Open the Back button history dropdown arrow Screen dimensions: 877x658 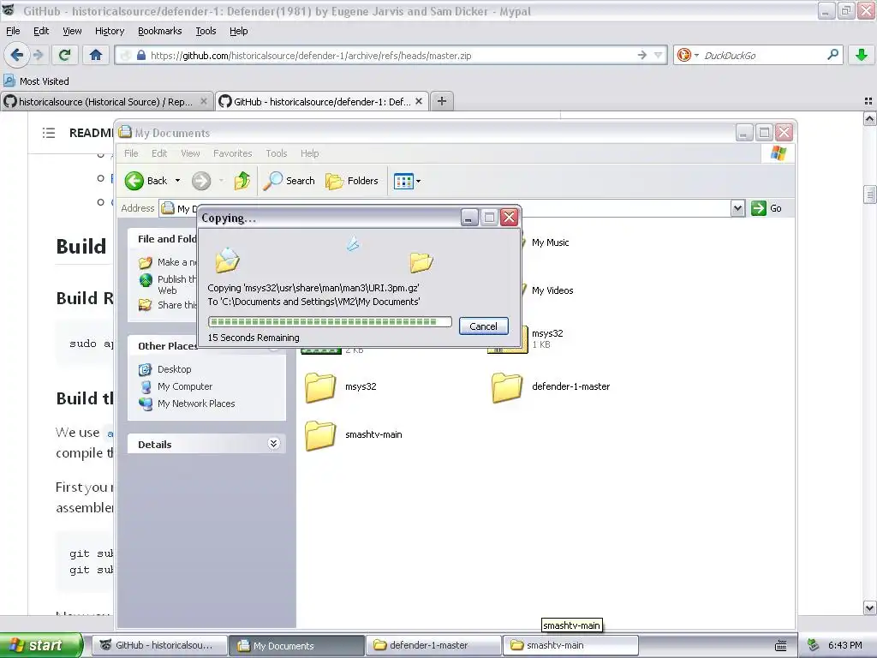pos(177,181)
